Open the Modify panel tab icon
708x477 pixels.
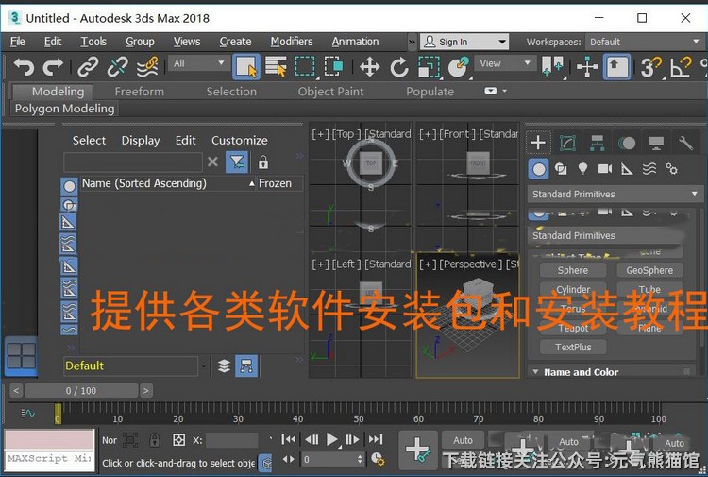[x=567, y=143]
